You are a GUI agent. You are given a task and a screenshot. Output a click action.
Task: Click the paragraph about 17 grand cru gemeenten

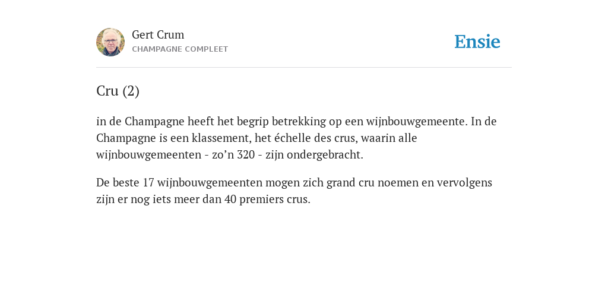pos(294,191)
